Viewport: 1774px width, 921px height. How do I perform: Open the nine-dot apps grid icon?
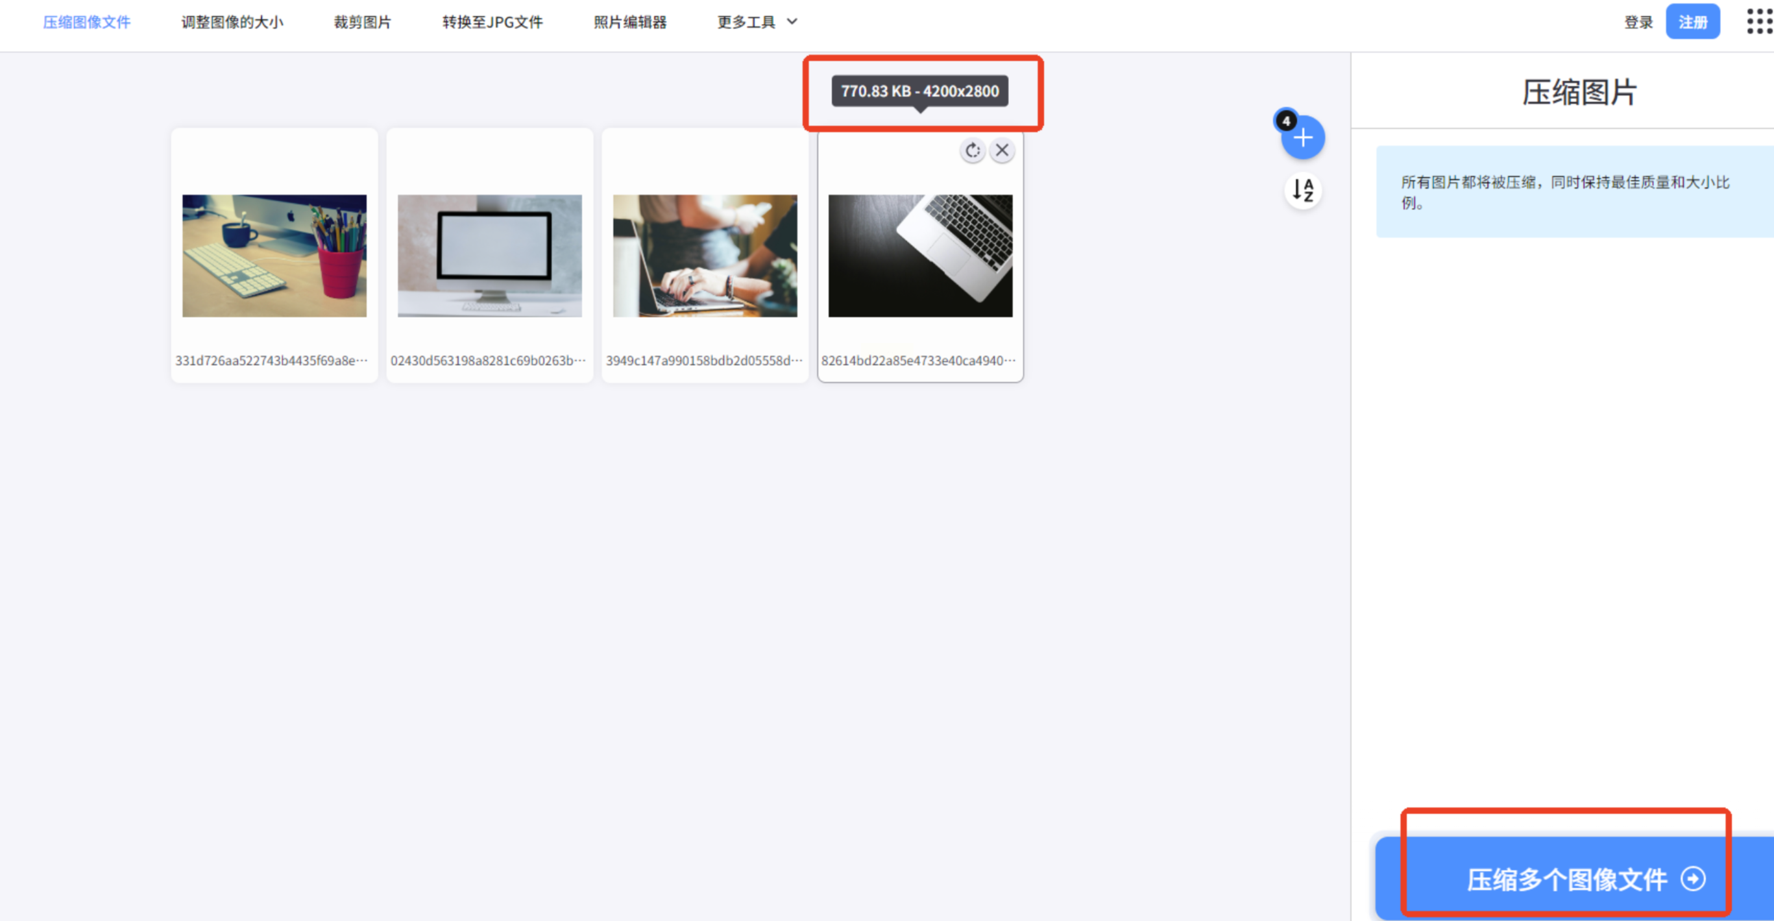coord(1759,21)
